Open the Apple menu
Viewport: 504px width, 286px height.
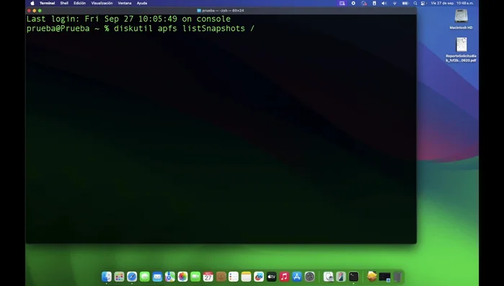32,3
